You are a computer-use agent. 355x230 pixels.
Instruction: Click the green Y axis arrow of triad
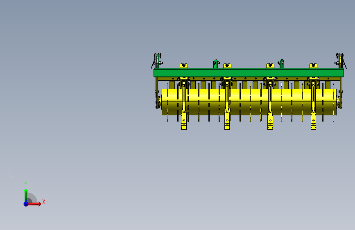pos(26,195)
